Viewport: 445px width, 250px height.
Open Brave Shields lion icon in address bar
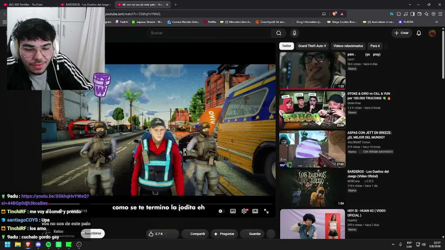334,14
